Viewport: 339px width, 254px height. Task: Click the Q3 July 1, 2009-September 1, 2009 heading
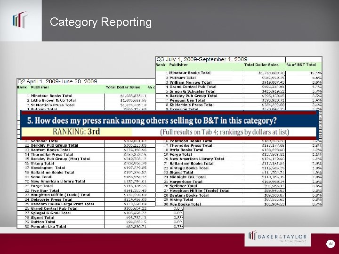pos(202,59)
